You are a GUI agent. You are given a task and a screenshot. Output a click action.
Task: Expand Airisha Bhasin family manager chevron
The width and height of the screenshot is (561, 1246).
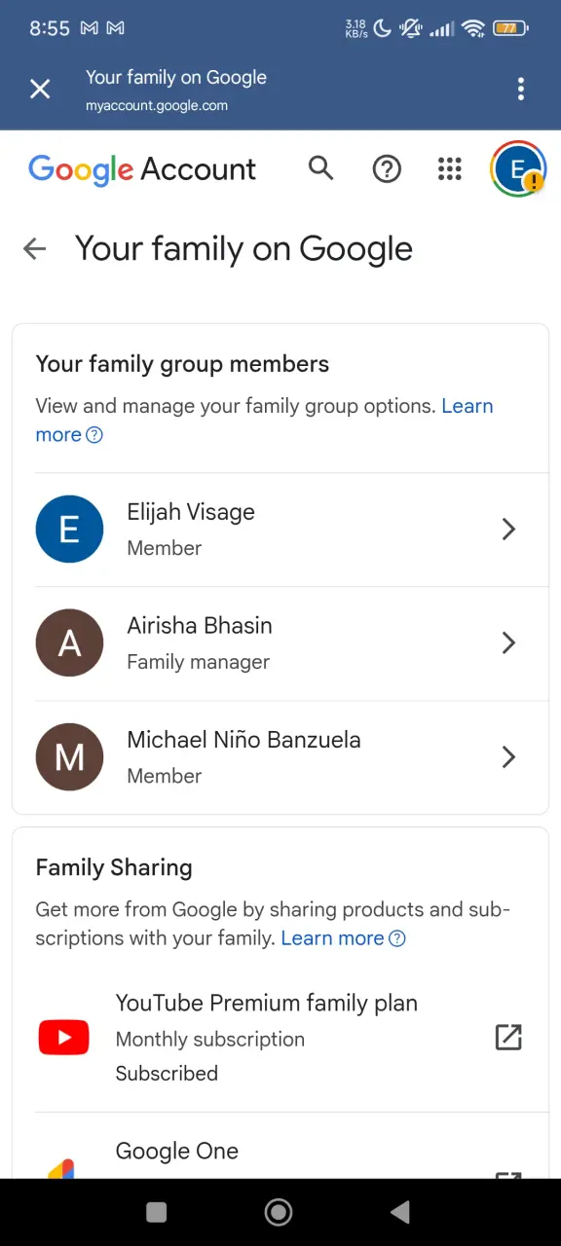[508, 643]
